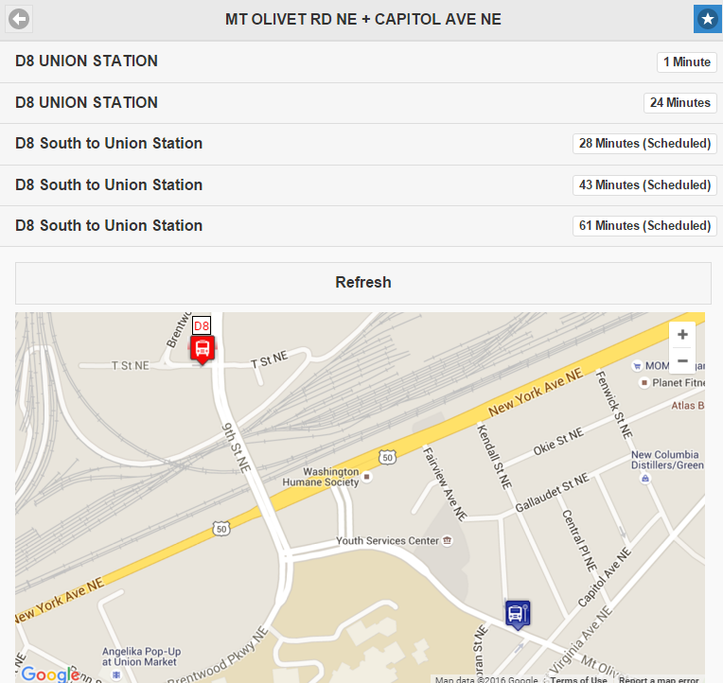Viewport: 723px width, 683px height.
Task: Select the red D8 bus marker on the map
Action: pos(203,350)
